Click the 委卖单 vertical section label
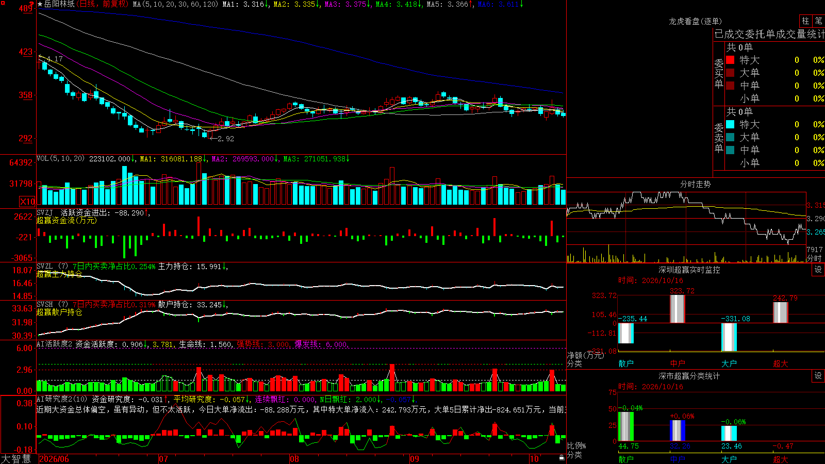The height and width of the screenshot is (464, 825). coord(719,138)
